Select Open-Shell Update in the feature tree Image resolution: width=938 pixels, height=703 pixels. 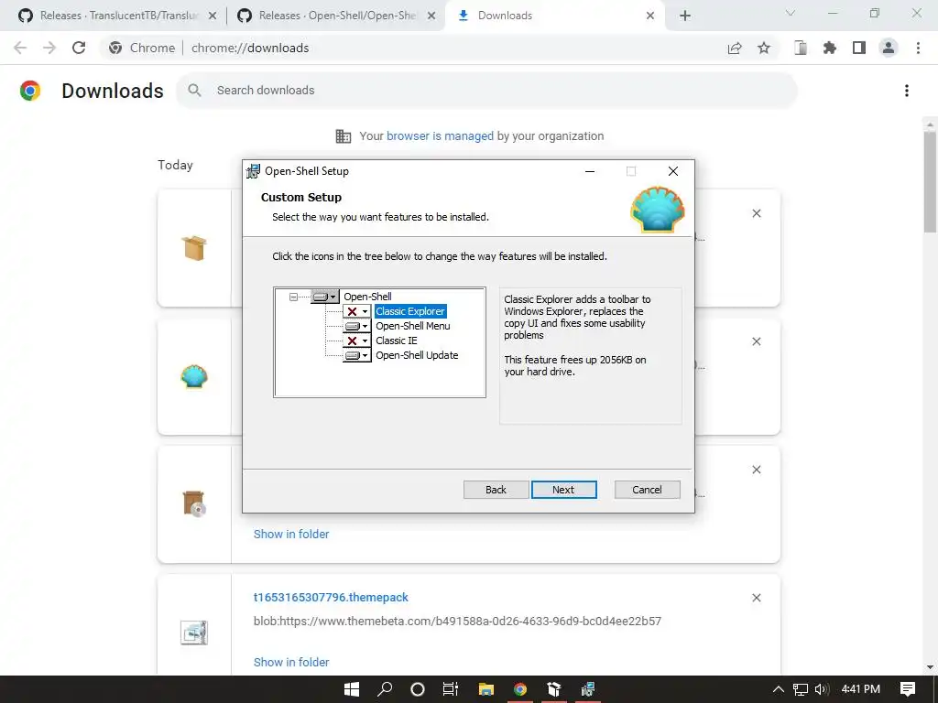click(417, 355)
